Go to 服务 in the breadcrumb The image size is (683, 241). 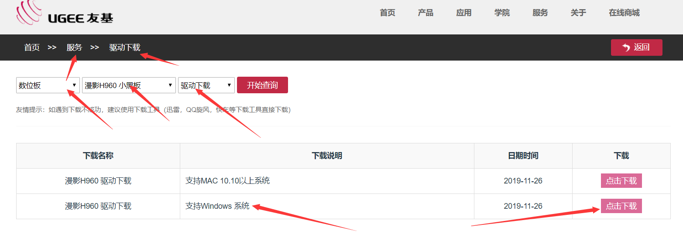point(74,47)
